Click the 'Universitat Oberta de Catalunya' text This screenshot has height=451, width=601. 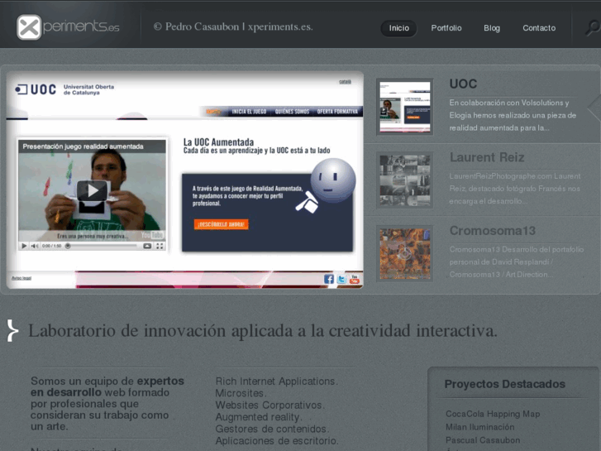tap(88, 89)
